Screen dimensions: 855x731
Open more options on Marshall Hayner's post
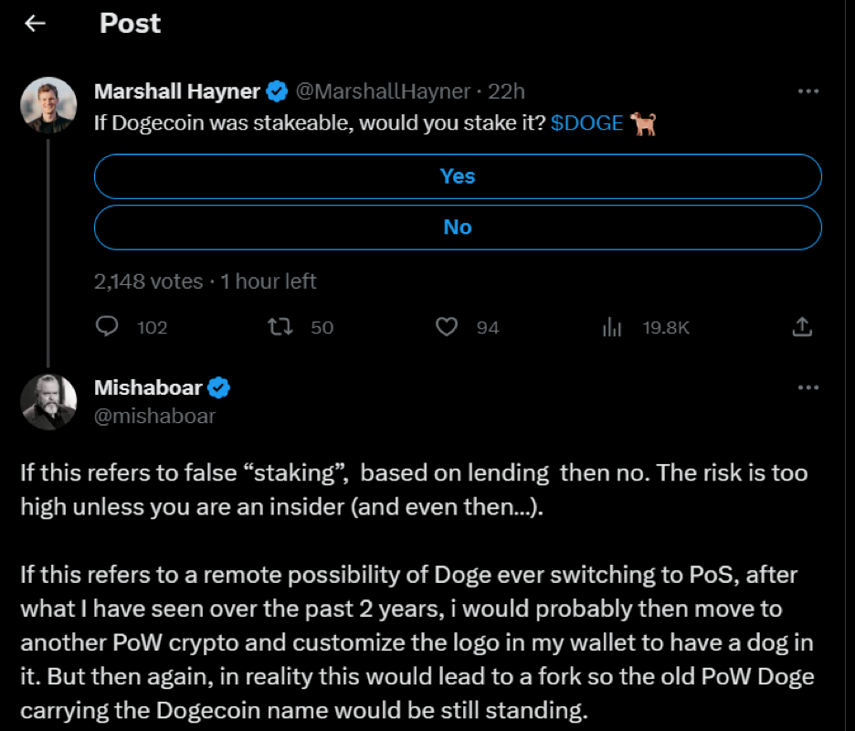(x=808, y=91)
